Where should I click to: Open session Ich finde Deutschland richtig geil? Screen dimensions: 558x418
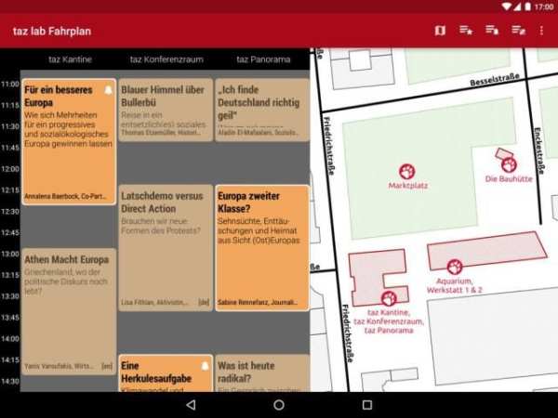click(262, 110)
